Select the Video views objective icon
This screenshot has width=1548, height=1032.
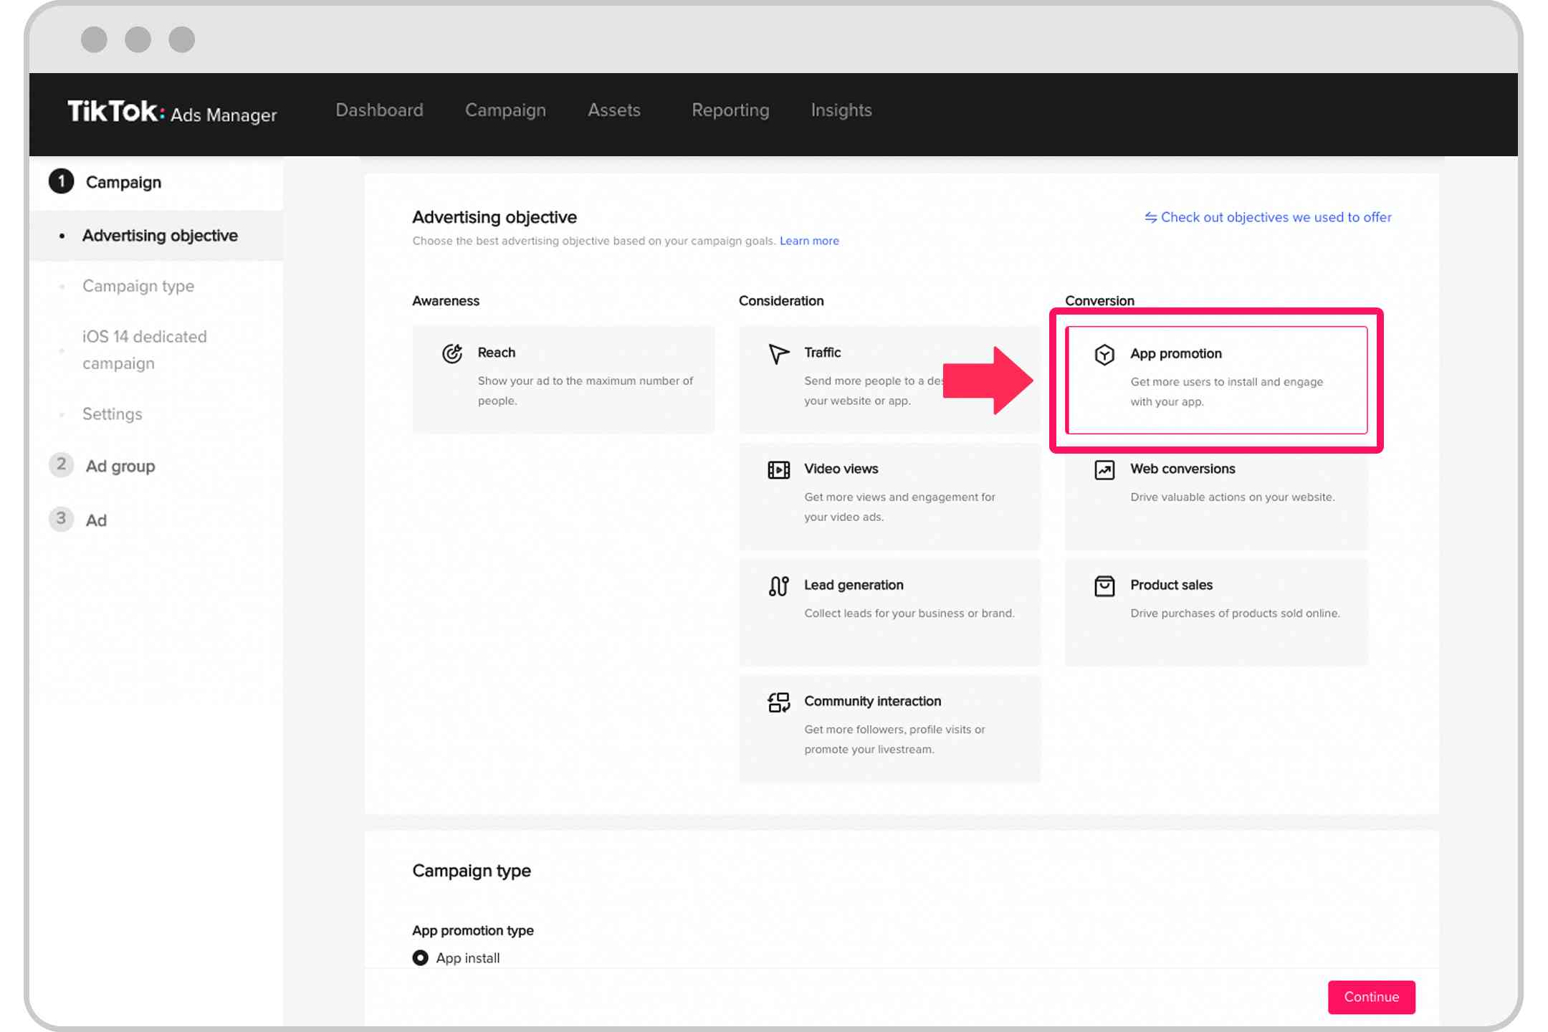(778, 469)
